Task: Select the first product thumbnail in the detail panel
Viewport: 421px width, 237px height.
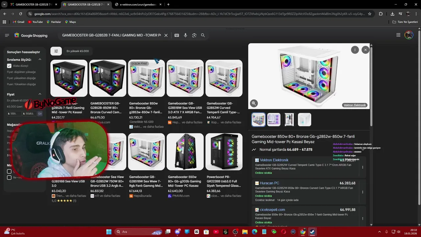Action: [x=259, y=119]
